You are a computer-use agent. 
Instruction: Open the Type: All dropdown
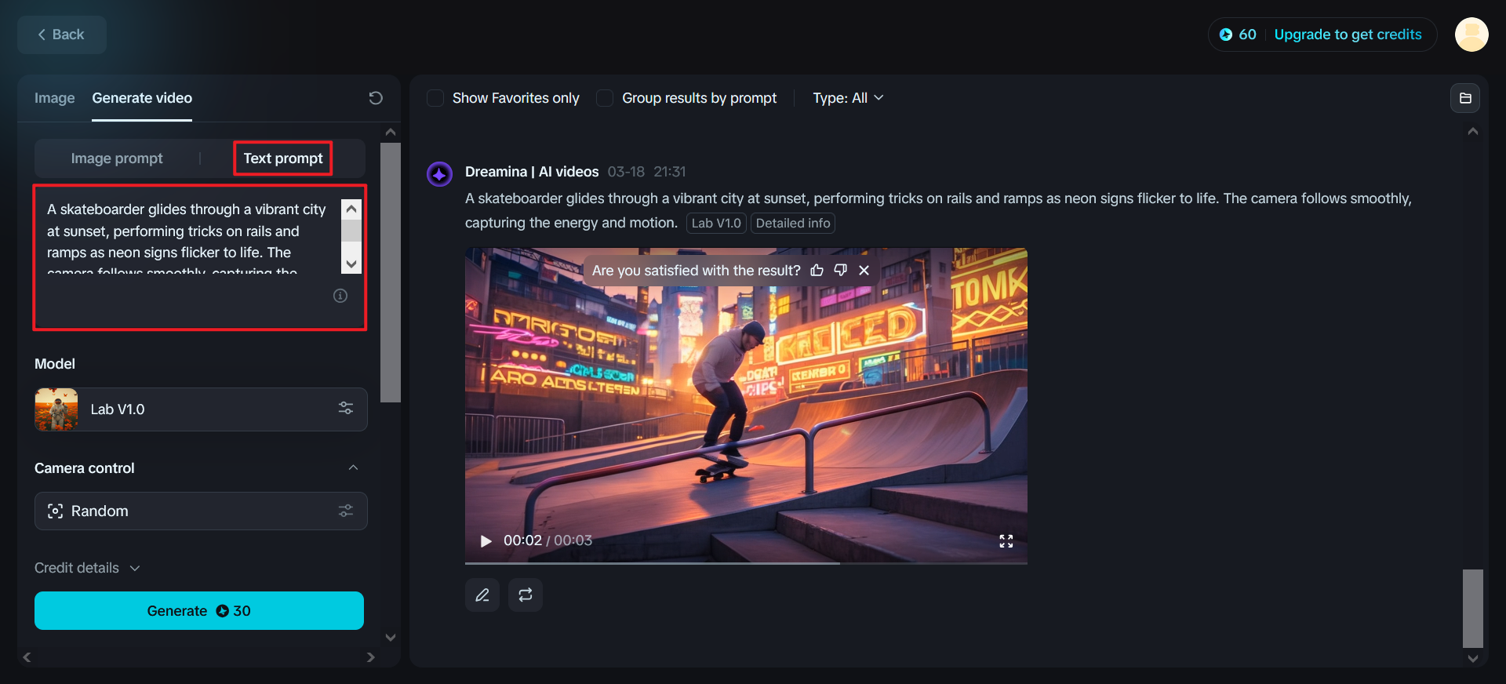848,98
